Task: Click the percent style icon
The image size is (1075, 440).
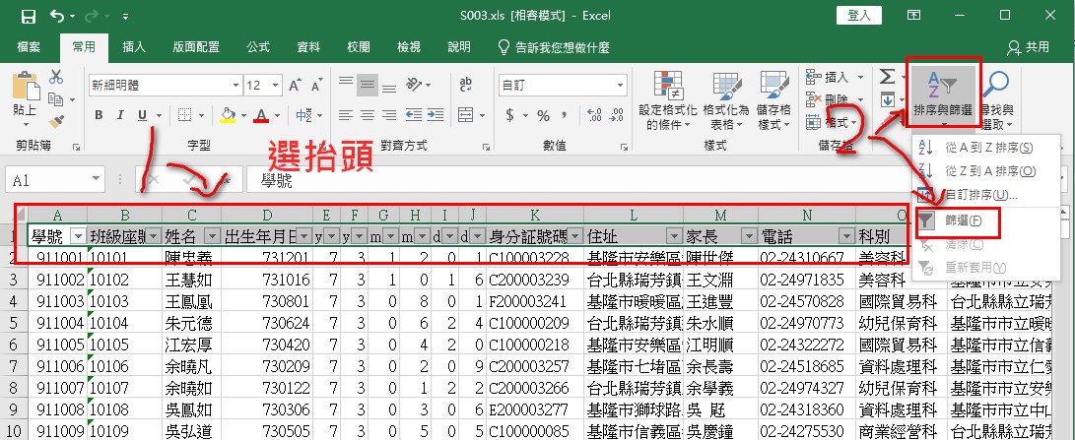Action: click(544, 115)
